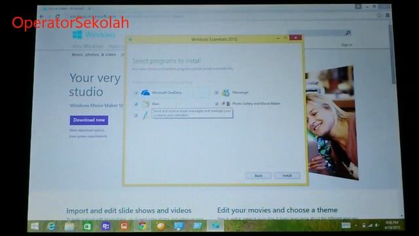The height and width of the screenshot is (236, 419).
Task: Open the Why Windows menu item
Action: [88, 47]
